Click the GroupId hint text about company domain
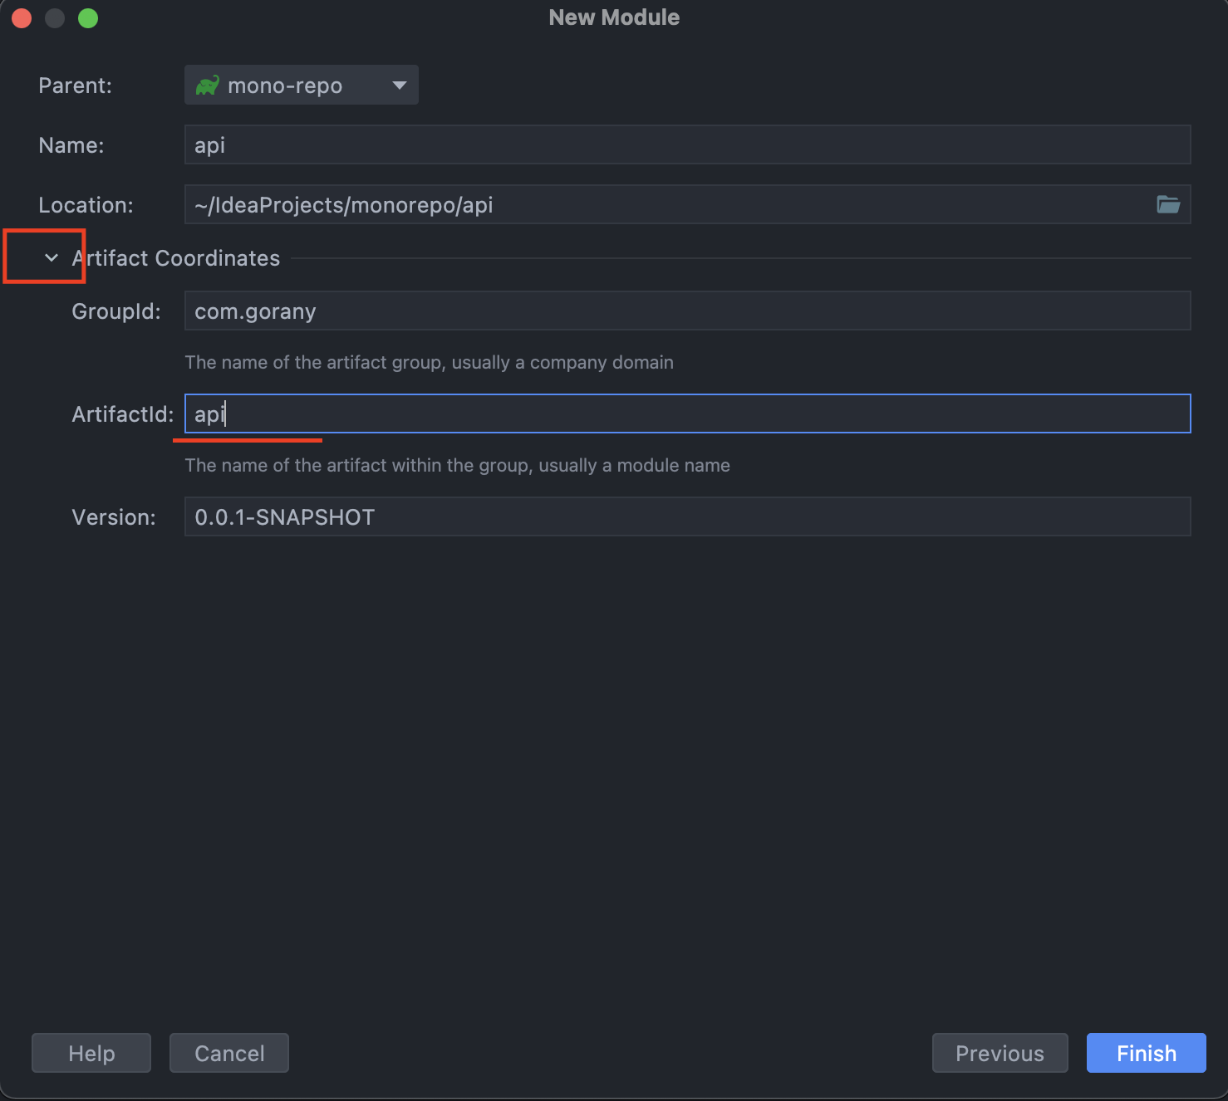Viewport: 1228px width, 1101px height. [x=429, y=362]
